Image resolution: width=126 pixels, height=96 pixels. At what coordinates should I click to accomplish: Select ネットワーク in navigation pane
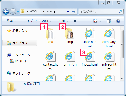pos(21,73)
